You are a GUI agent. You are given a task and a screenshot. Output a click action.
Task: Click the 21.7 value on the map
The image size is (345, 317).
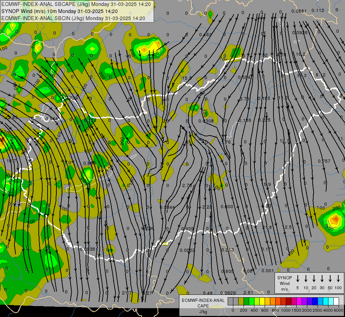[127, 293]
